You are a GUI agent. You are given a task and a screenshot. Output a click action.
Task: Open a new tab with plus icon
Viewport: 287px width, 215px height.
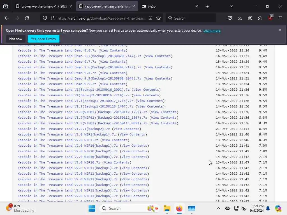click(x=207, y=6)
